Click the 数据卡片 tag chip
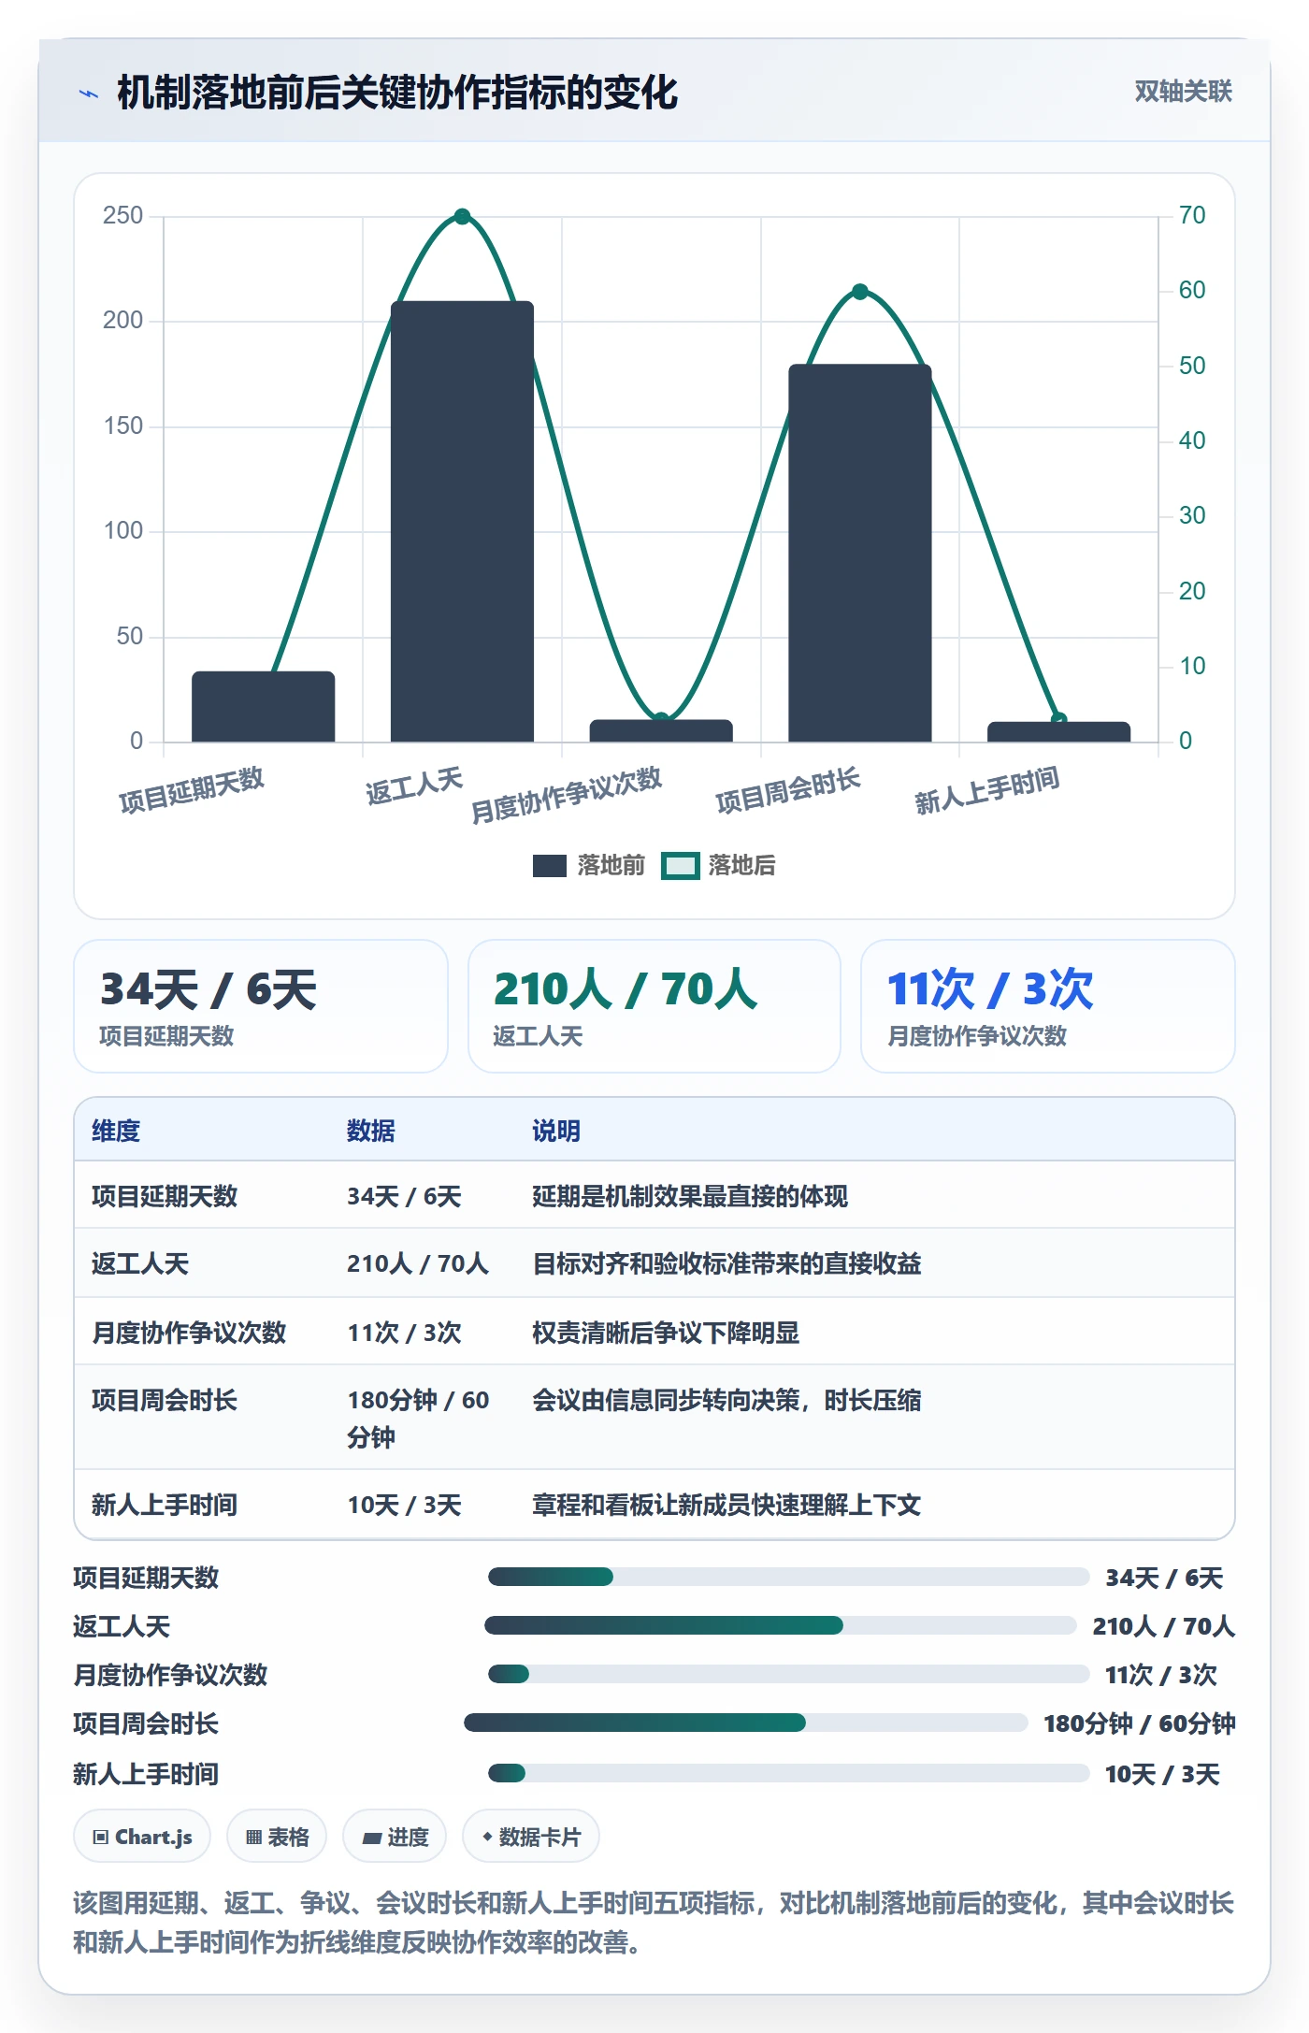 [531, 1837]
